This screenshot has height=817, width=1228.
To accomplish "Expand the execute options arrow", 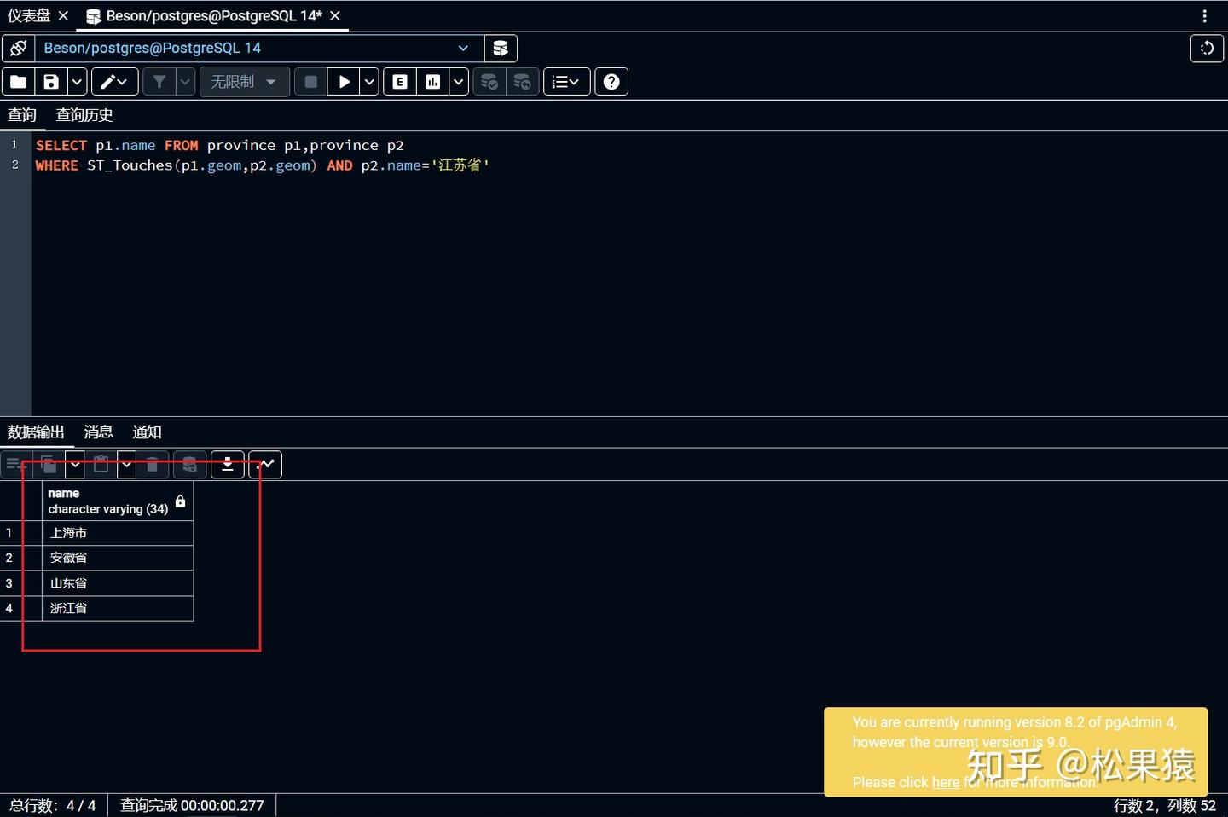I will coord(369,82).
